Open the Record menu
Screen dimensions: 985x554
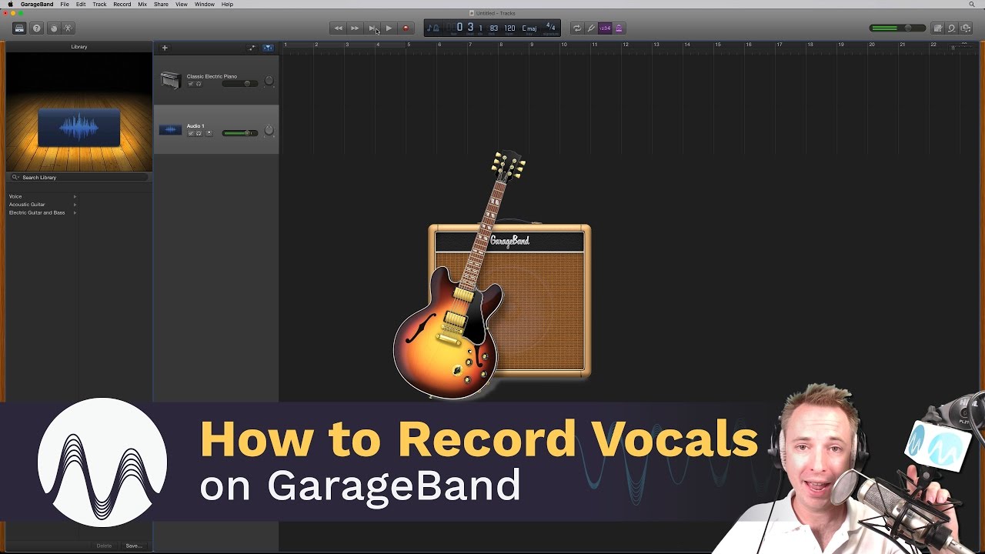pyautogui.click(x=122, y=4)
